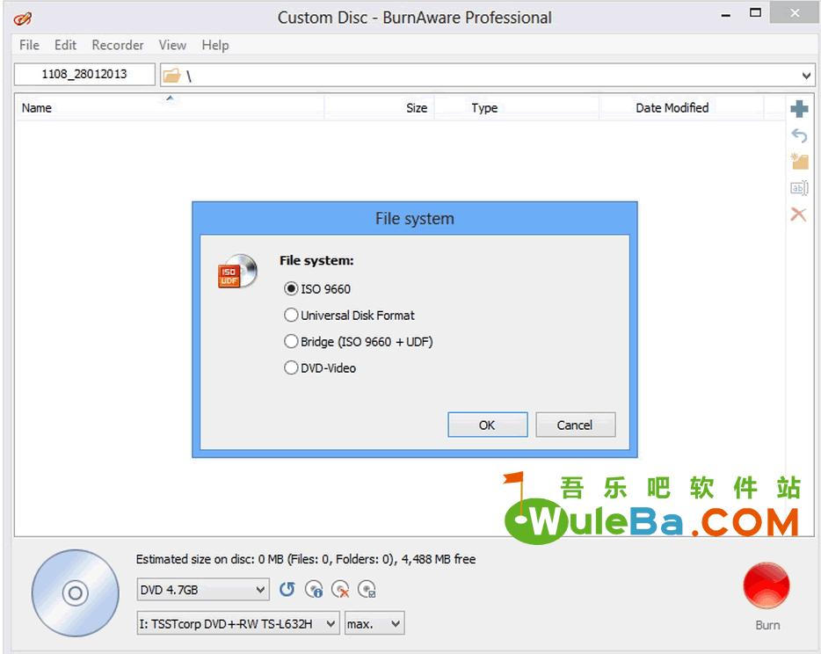This screenshot has width=821, height=654.
Task: Open the File menu
Action: 29,45
